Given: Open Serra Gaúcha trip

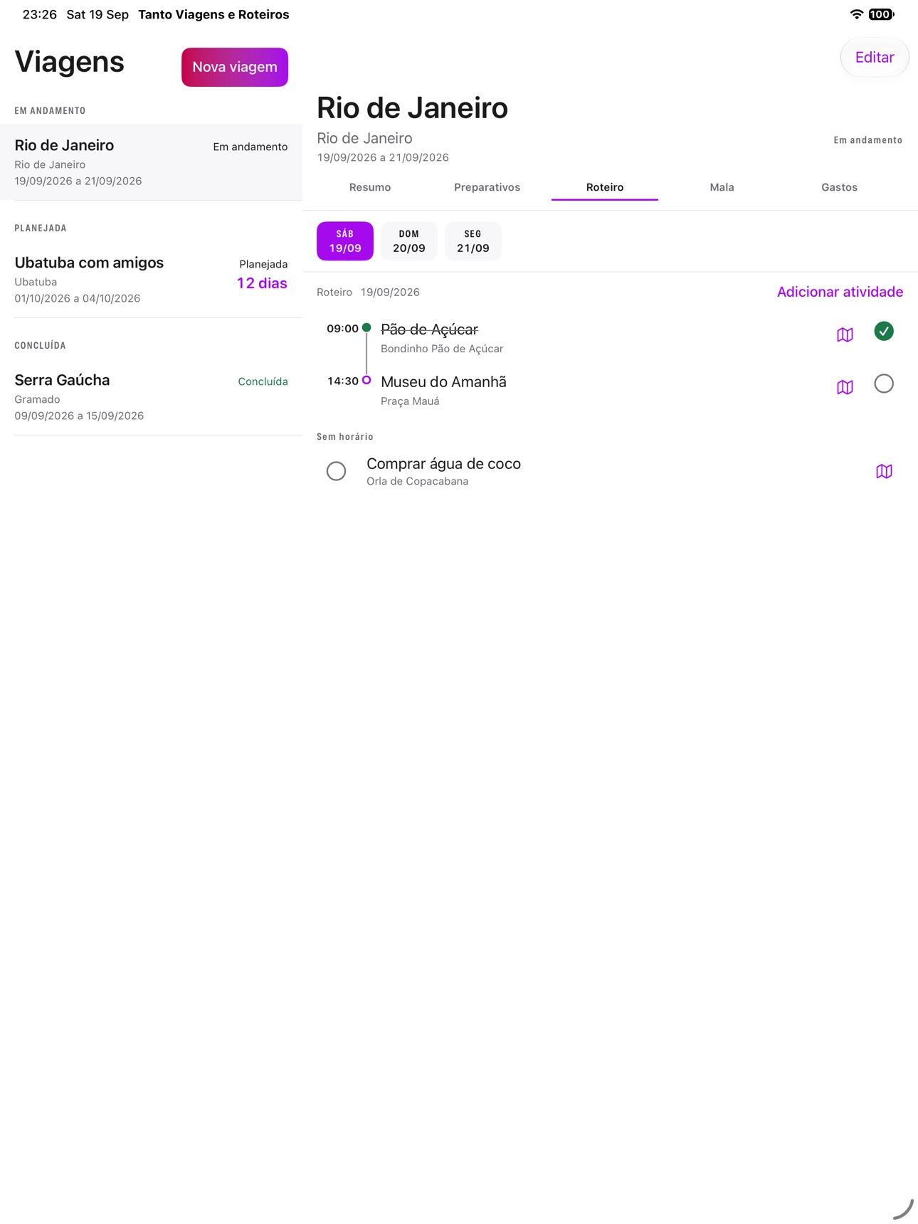Looking at the screenshot, I should pos(151,397).
